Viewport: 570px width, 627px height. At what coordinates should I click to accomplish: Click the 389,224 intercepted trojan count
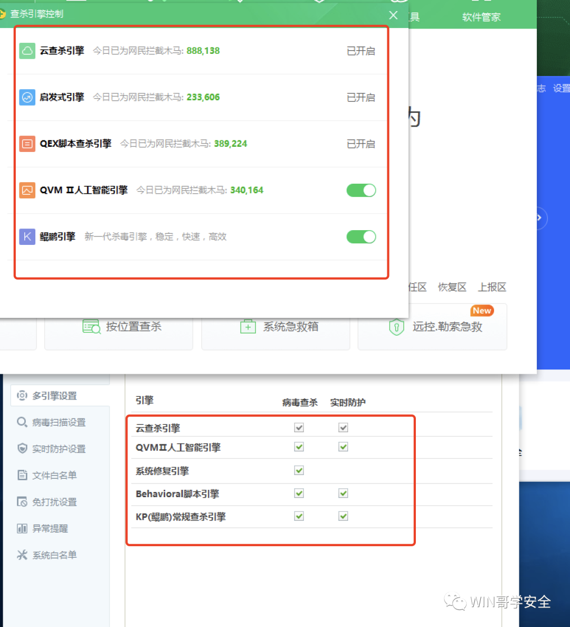click(x=231, y=144)
